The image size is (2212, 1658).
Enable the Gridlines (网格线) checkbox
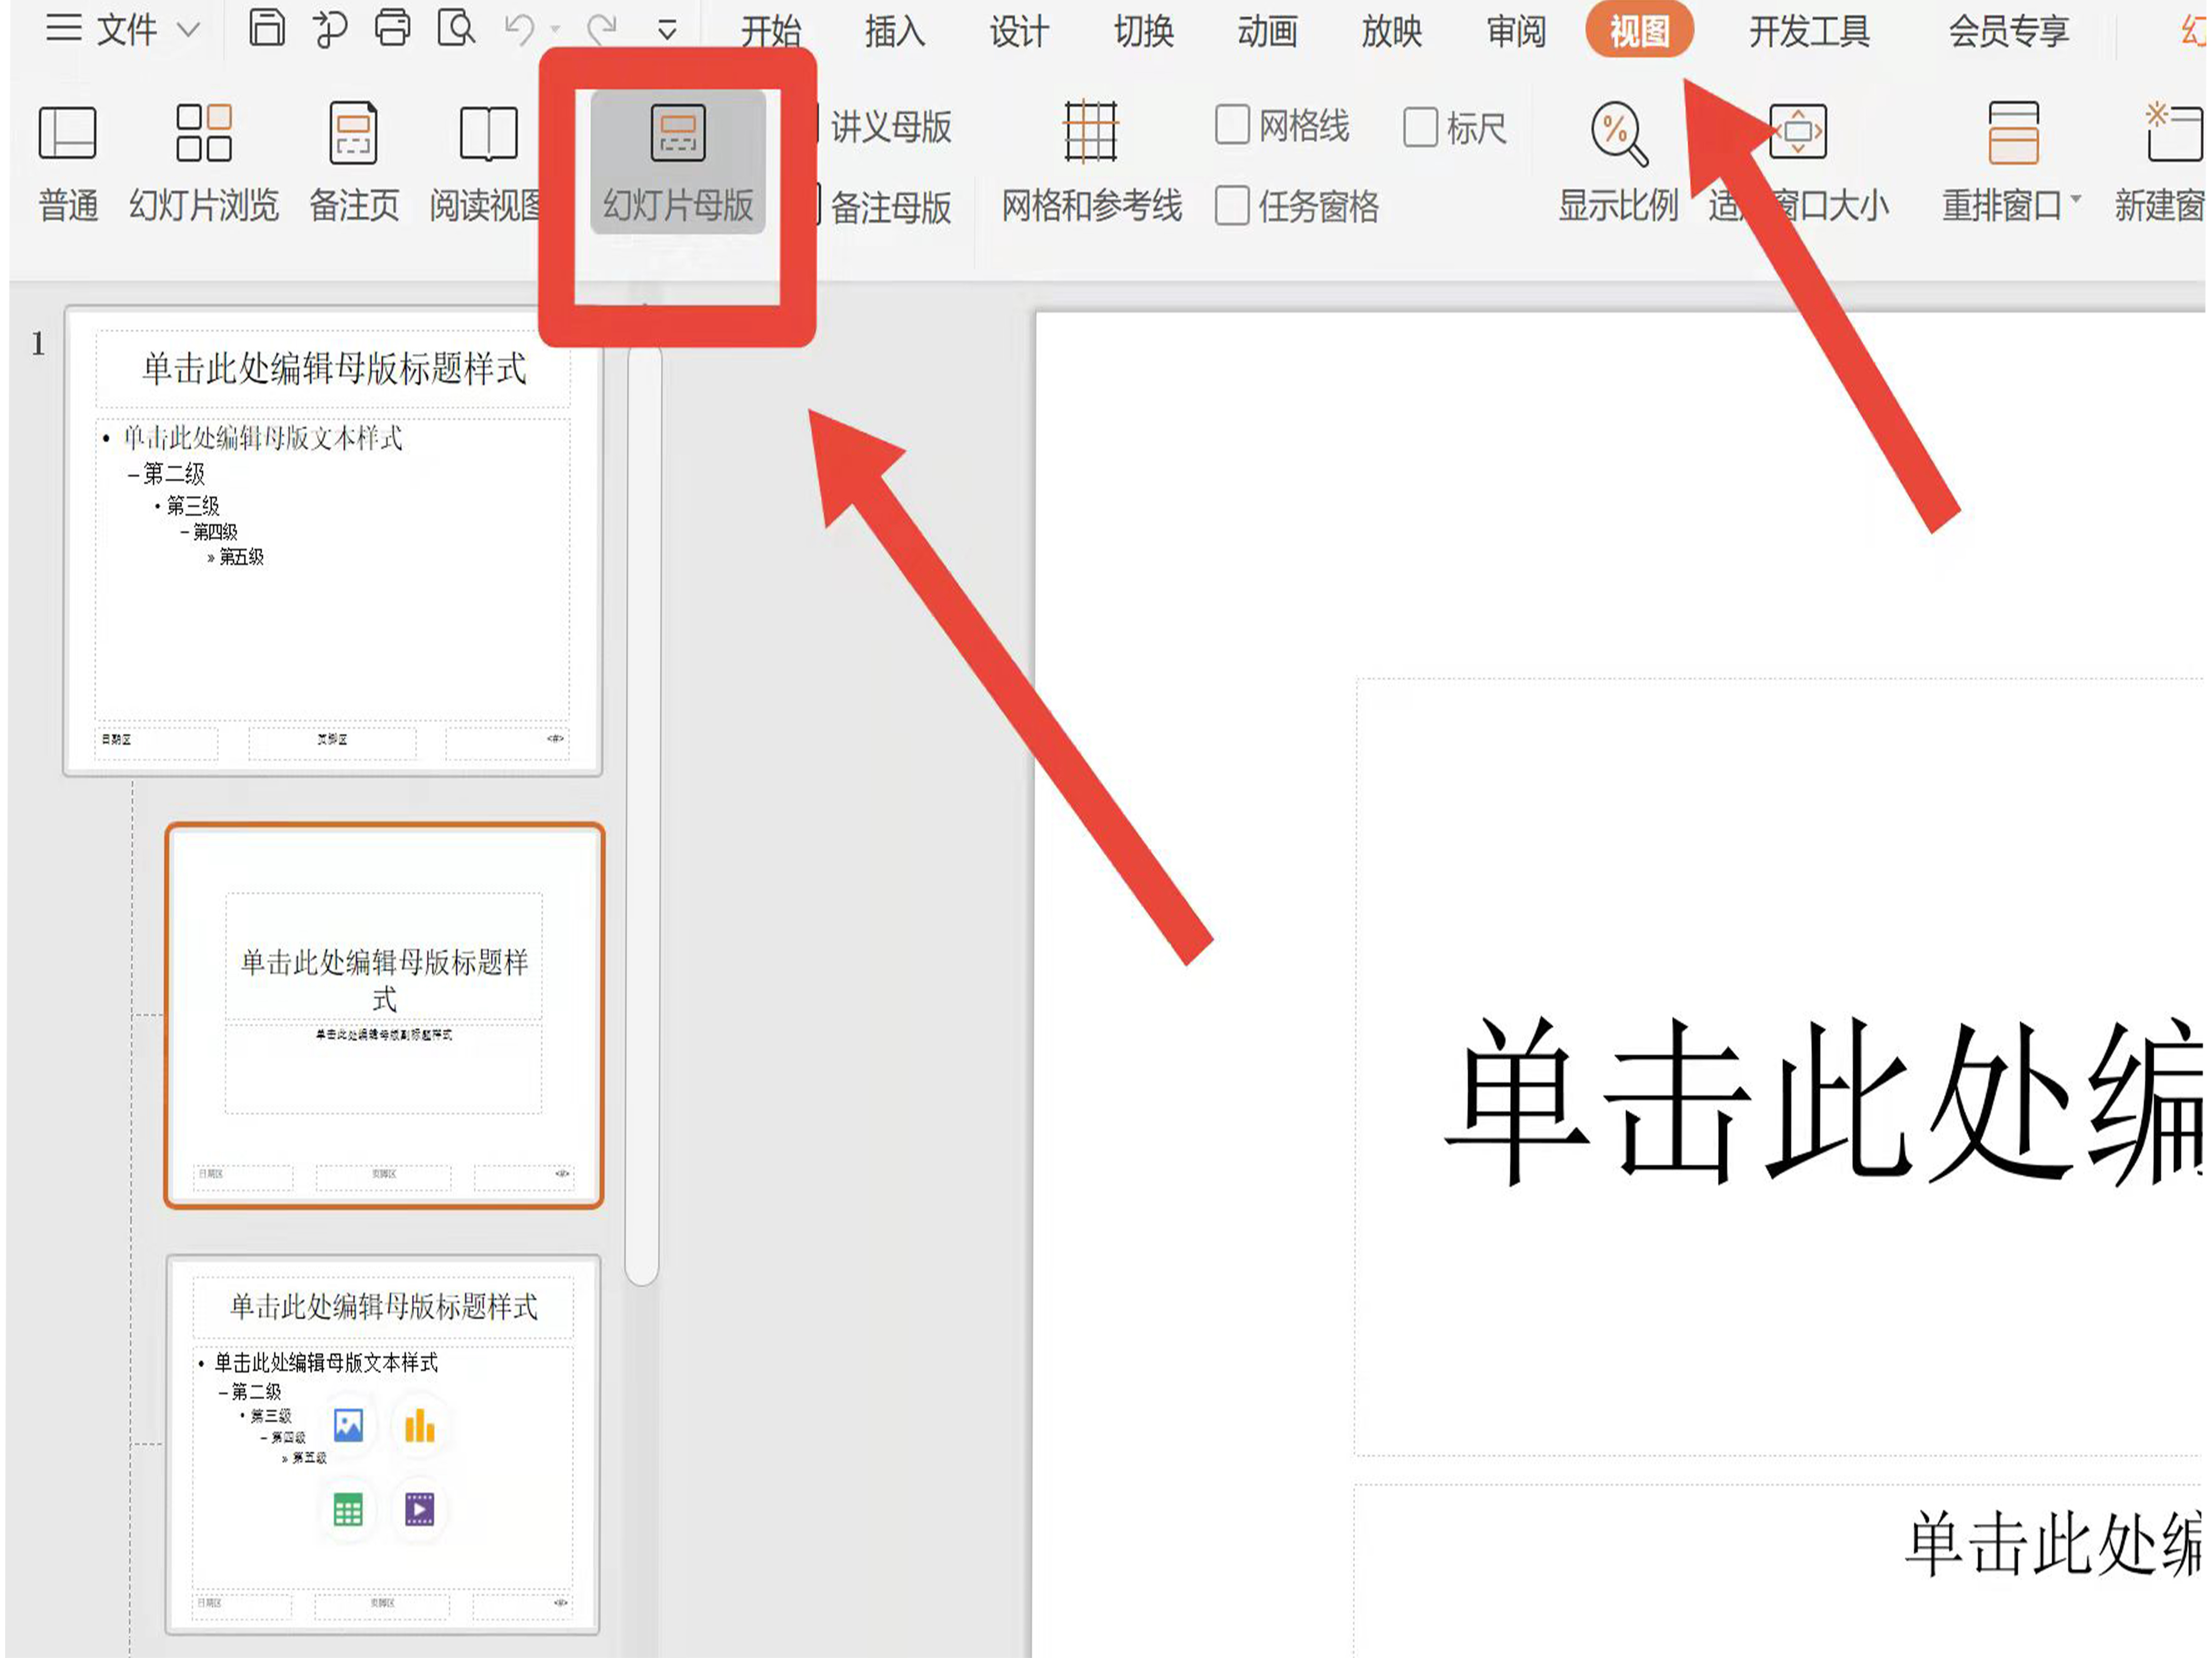(1232, 126)
